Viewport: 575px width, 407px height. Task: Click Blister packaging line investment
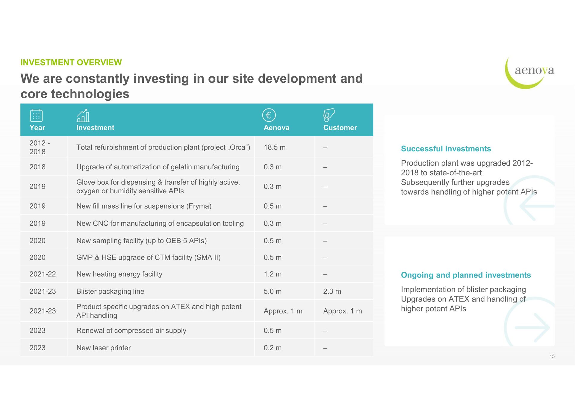(110, 292)
